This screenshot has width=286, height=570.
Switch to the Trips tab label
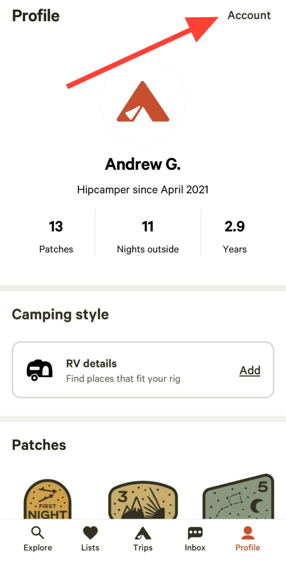click(x=143, y=548)
